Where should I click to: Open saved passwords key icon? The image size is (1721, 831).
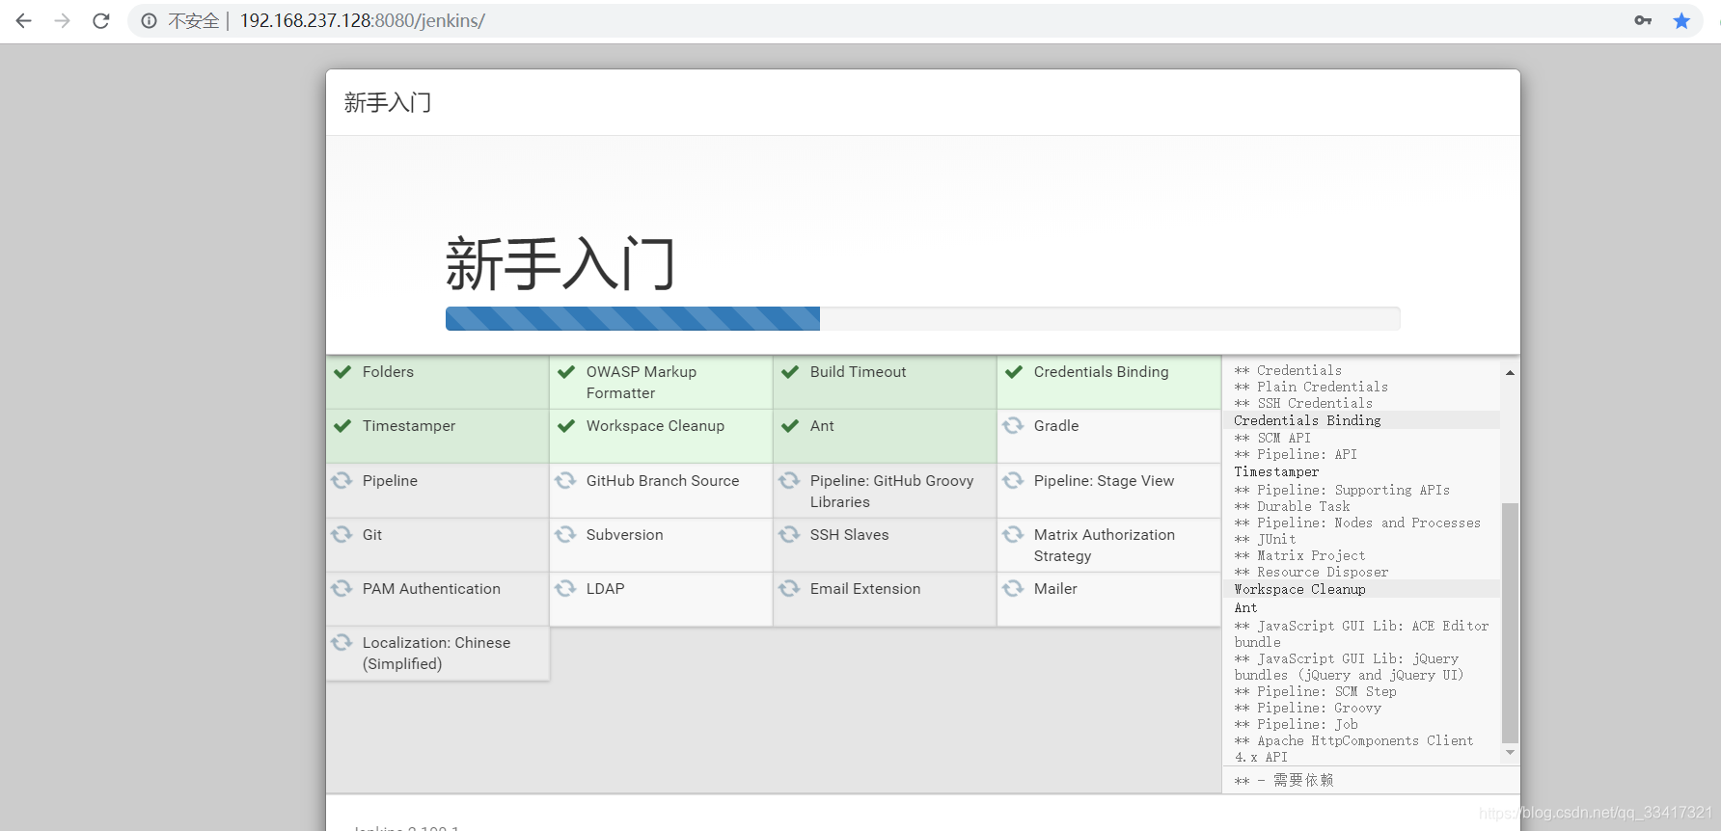click(1643, 20)
